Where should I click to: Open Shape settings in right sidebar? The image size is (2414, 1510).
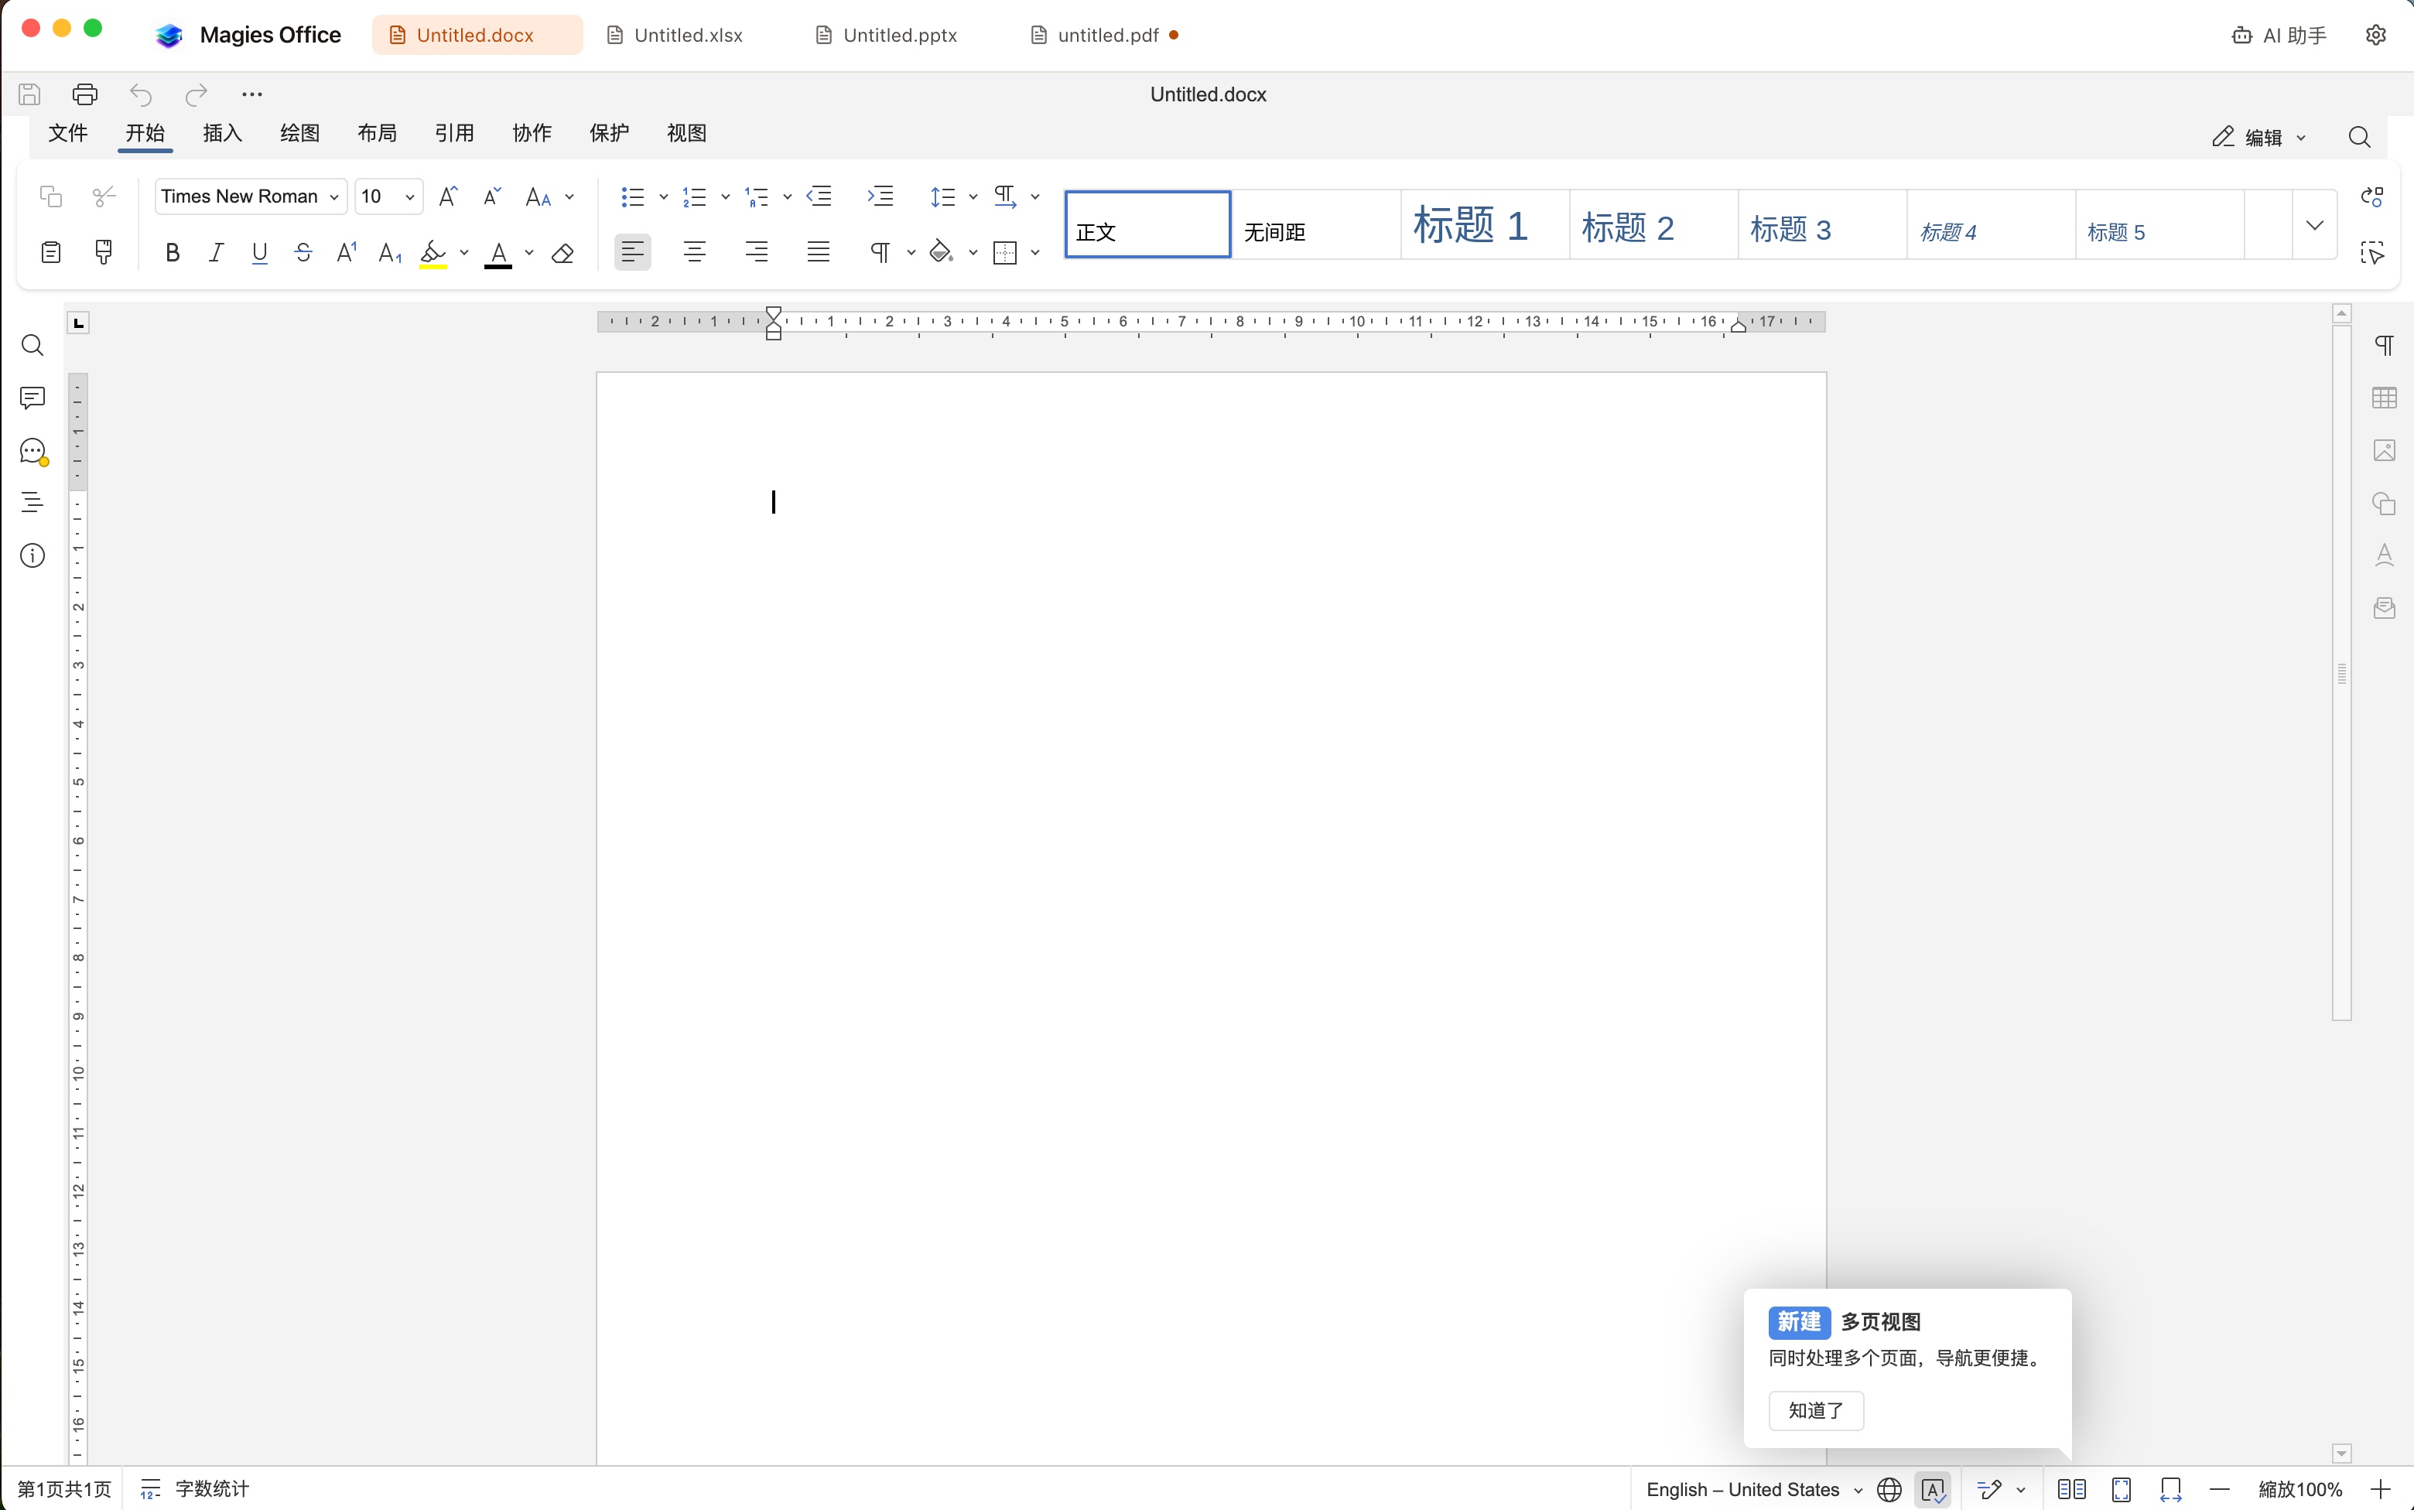click(2384, 504)
